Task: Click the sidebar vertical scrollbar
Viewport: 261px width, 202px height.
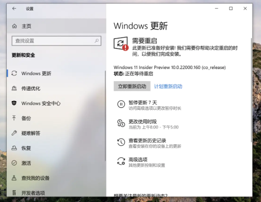Action: coord(105,116)
